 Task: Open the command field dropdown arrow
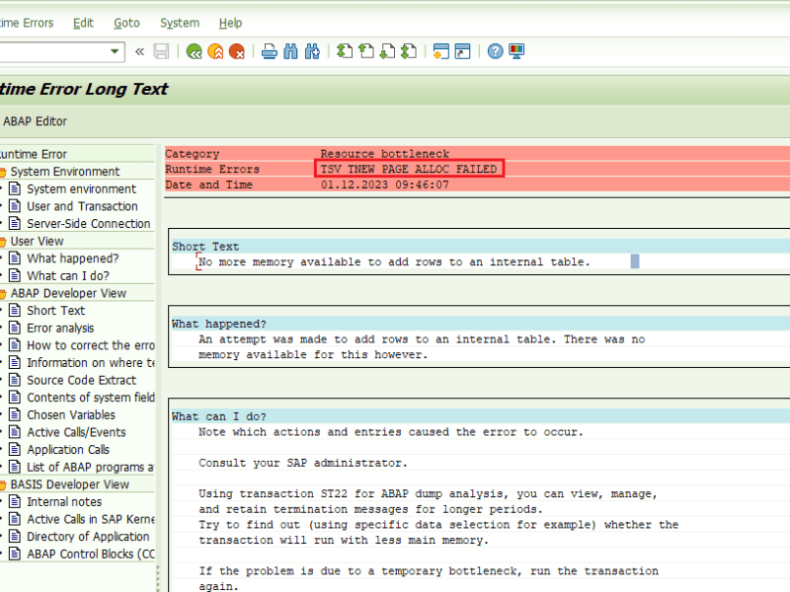116,51
